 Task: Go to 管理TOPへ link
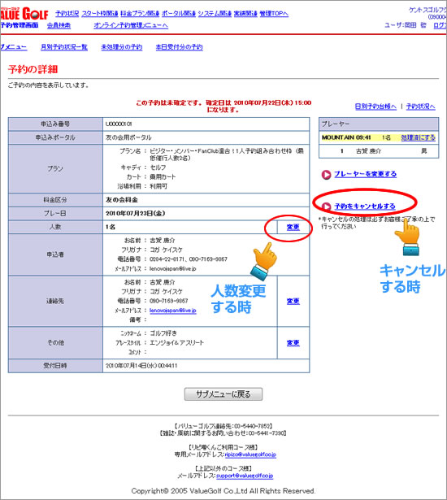tap(274, 13)
